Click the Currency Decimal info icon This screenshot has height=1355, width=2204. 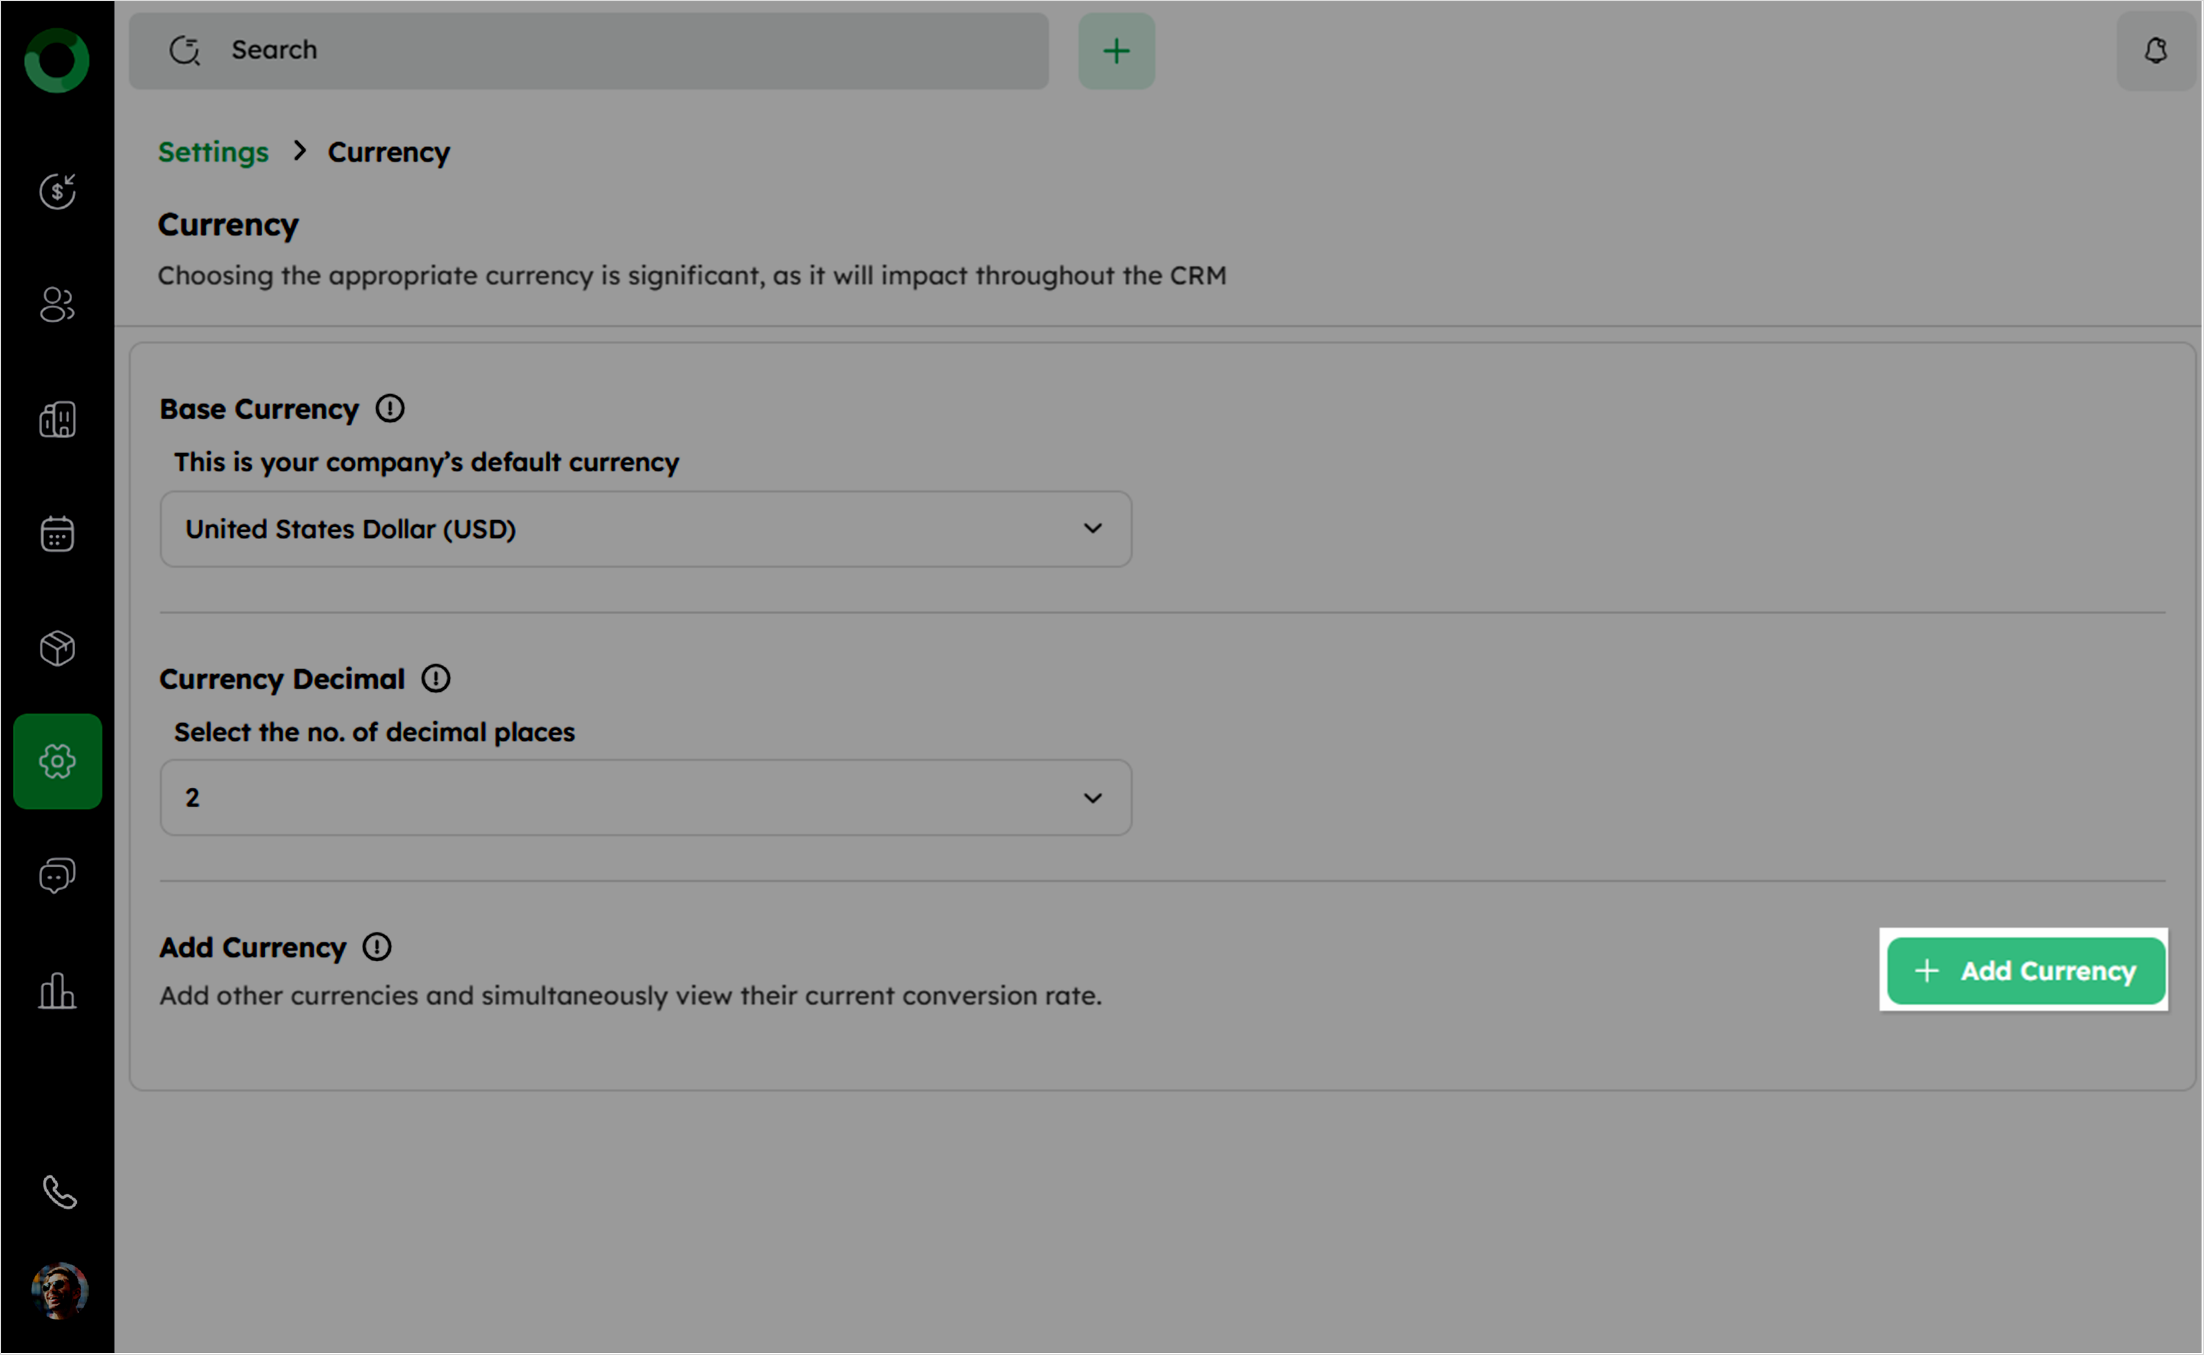coord(435,678)
